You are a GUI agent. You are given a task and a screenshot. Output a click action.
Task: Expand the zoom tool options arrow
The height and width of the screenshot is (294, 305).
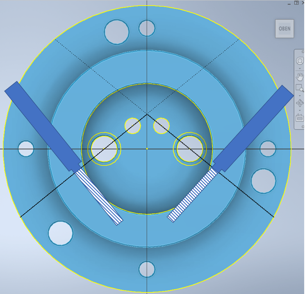pos(300,96)
